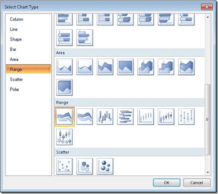Click the Scatter section header in gallery
Viewport: 218px width, 194px height.
pos(129,152)
